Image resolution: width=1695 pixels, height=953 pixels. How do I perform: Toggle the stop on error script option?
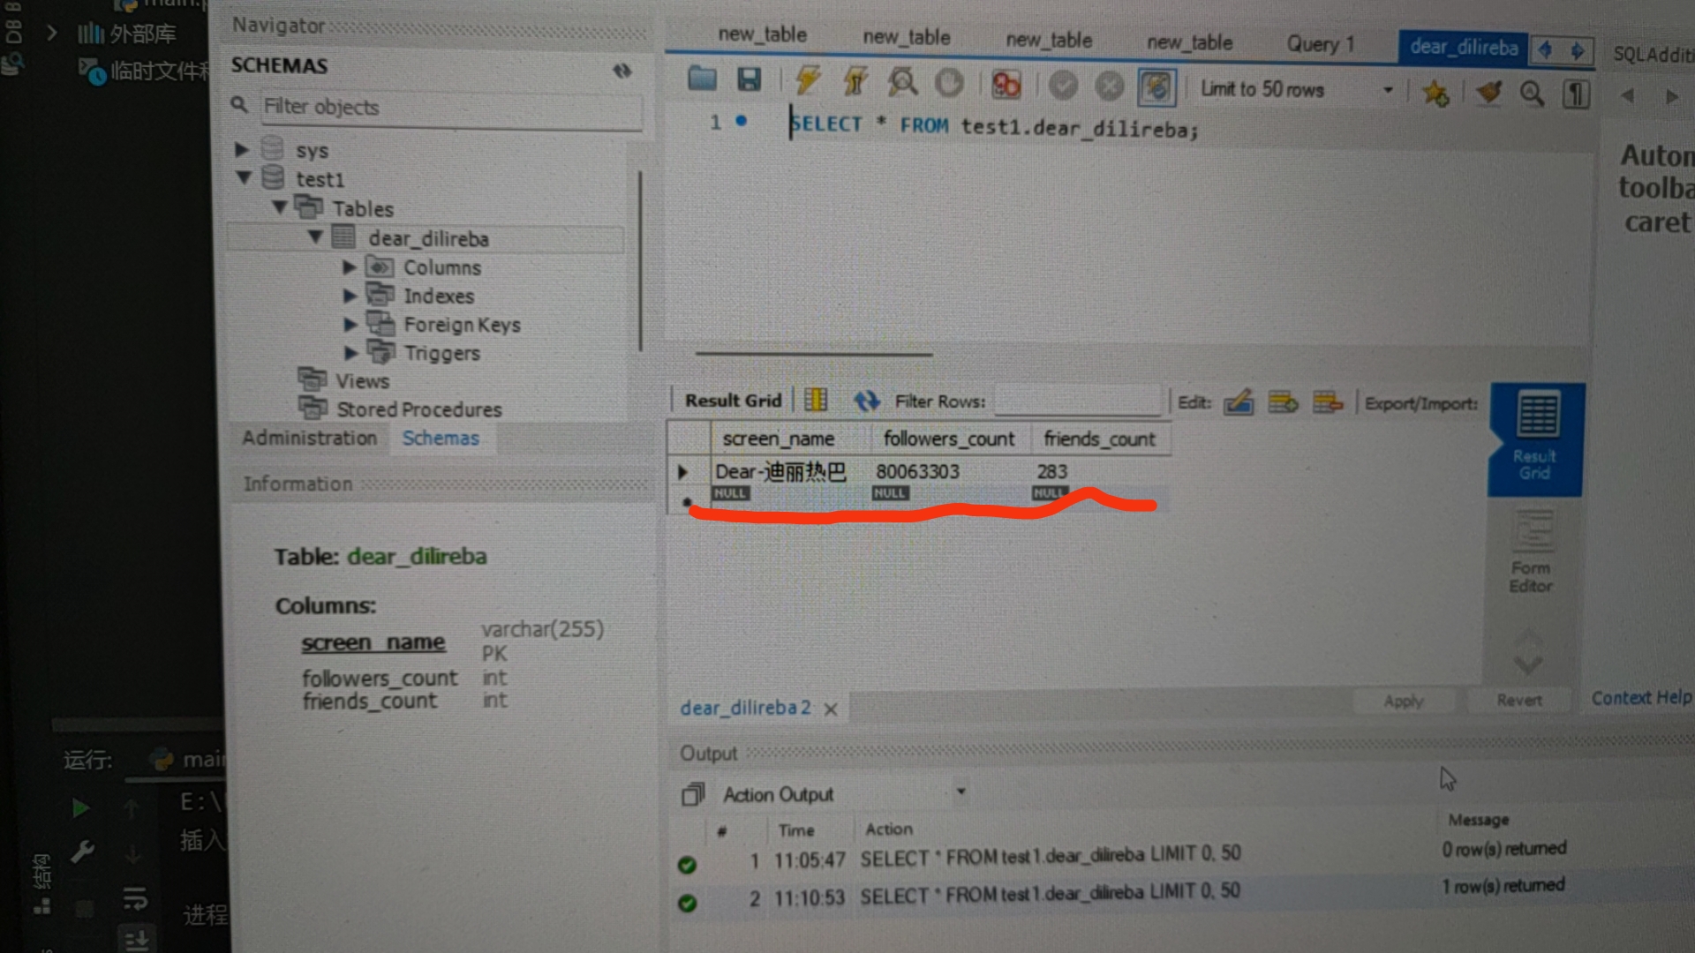point(1006,85)
